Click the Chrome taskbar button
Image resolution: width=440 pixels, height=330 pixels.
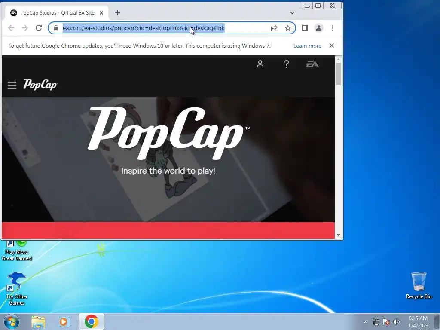click(x=92, y=321)
